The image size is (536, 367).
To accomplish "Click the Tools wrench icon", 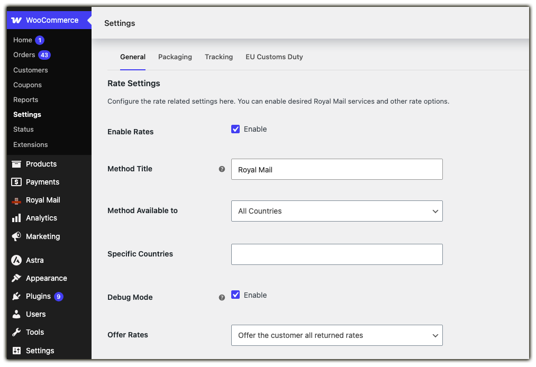I will point(16,332).
